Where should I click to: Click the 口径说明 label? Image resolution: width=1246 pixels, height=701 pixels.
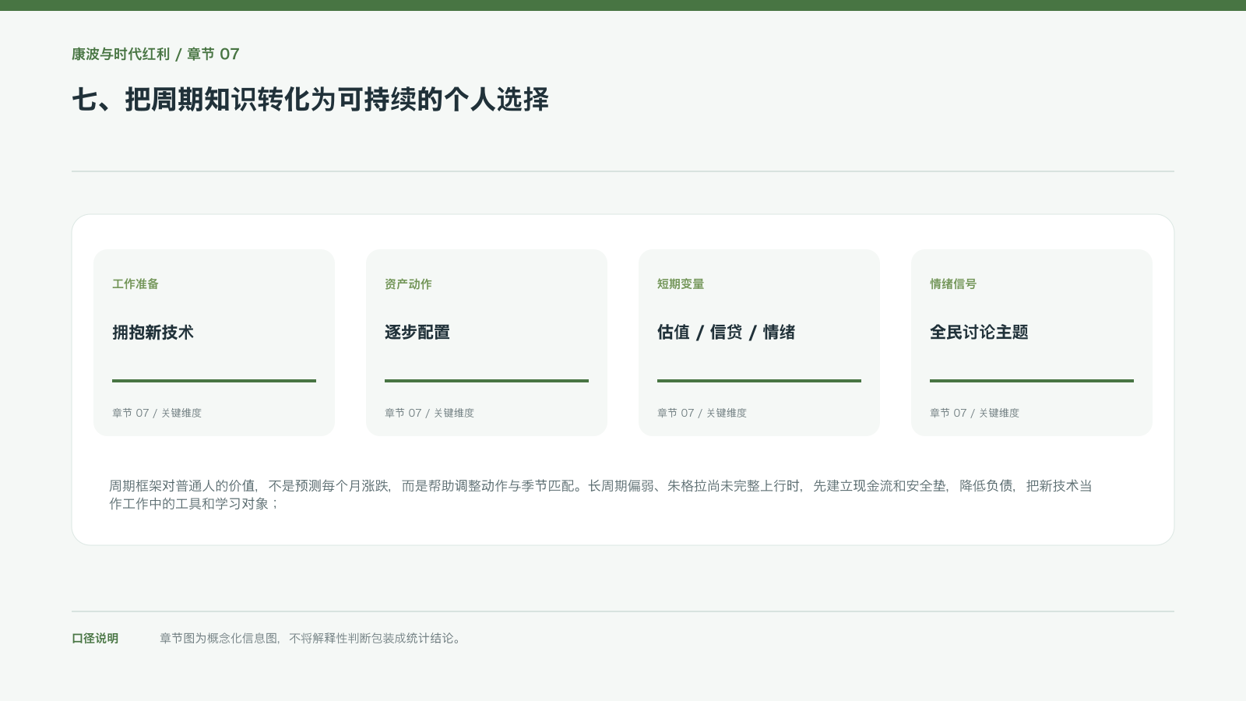point(95,638)
